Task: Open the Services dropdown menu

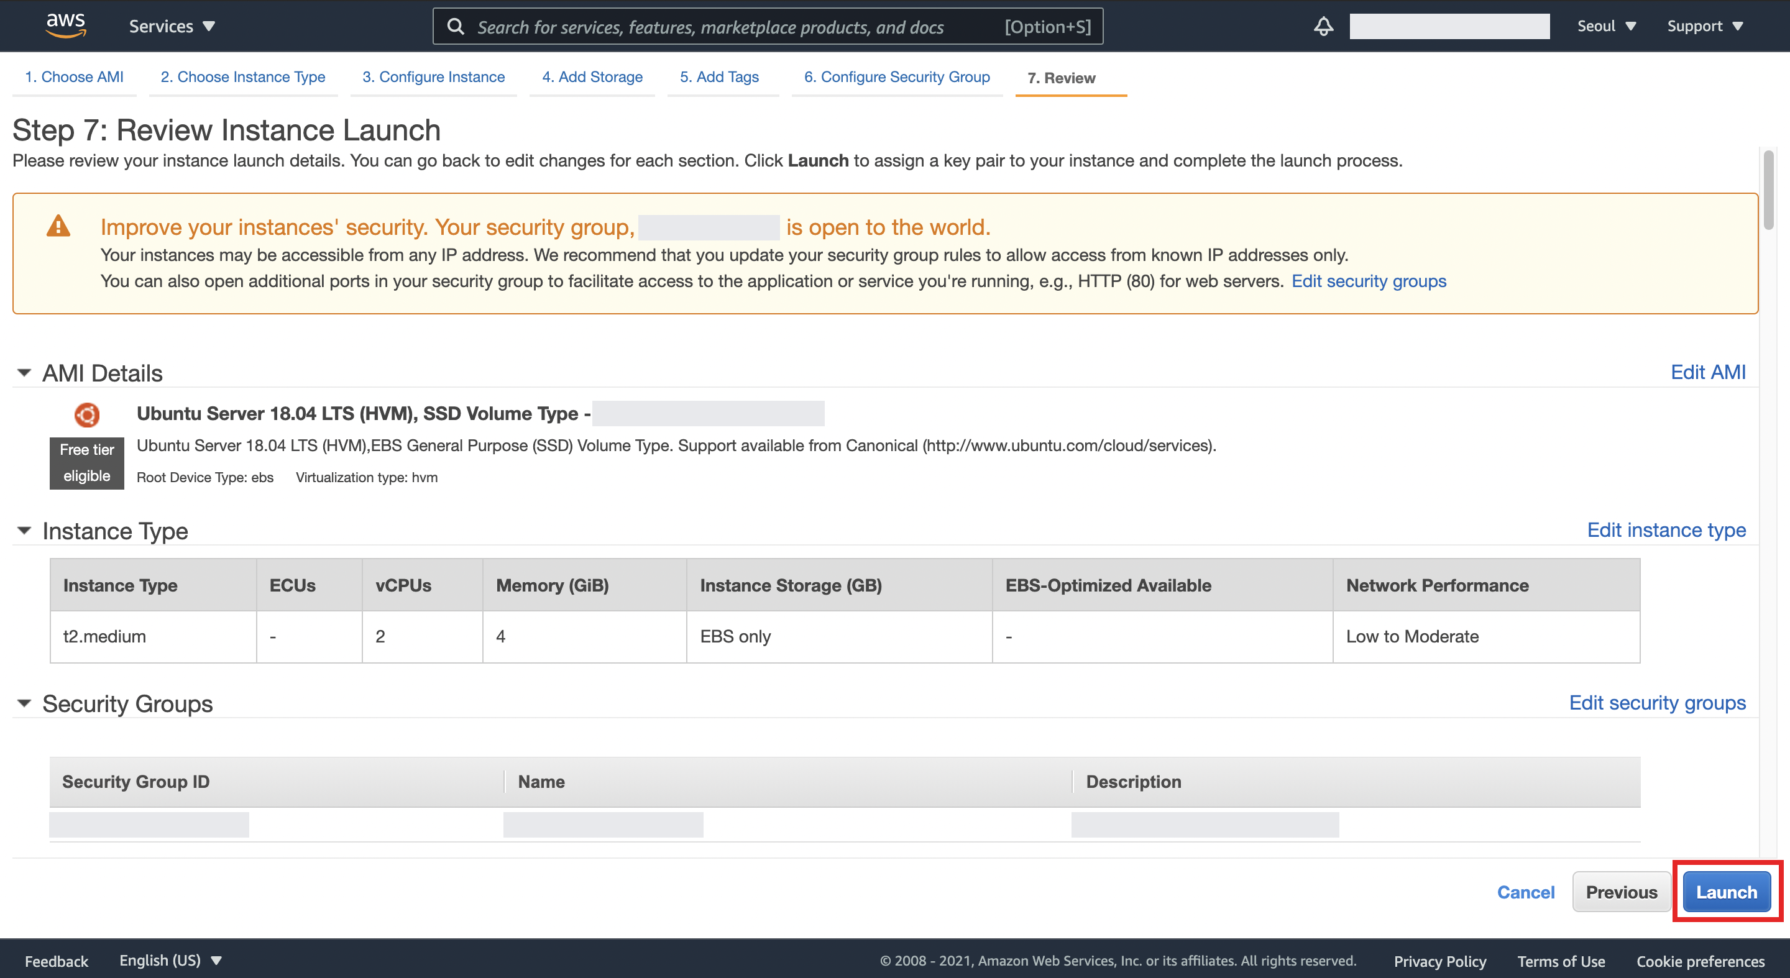Action: coord(172,26)
